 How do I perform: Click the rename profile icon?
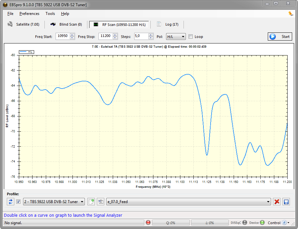click(x=100, y=201)
